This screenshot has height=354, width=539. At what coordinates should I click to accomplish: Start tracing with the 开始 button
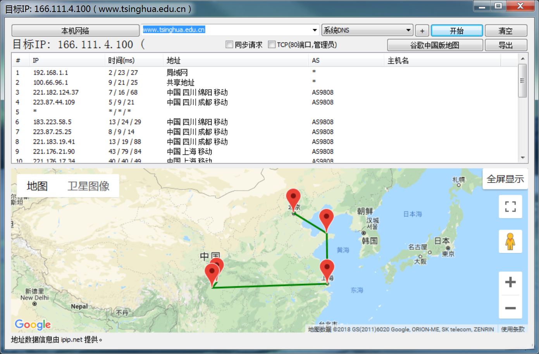tap(457, 31)
